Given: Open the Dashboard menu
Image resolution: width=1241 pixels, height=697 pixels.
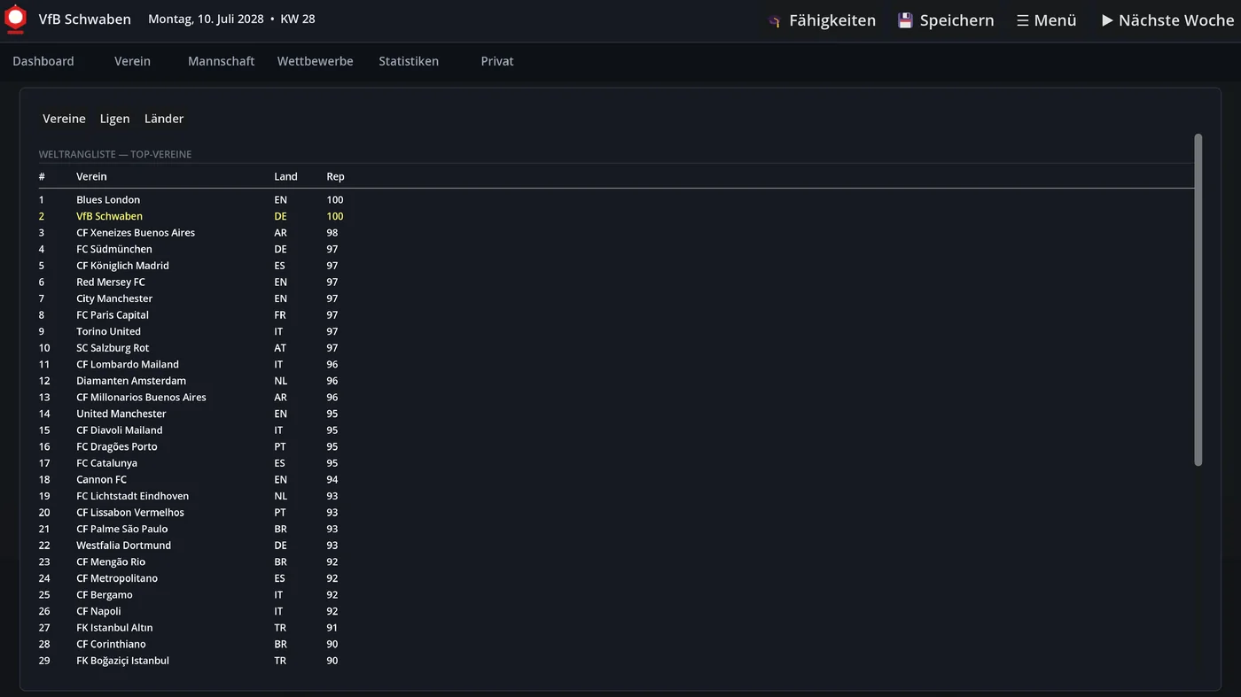Looking at the screenshot, I should point(43,61).
